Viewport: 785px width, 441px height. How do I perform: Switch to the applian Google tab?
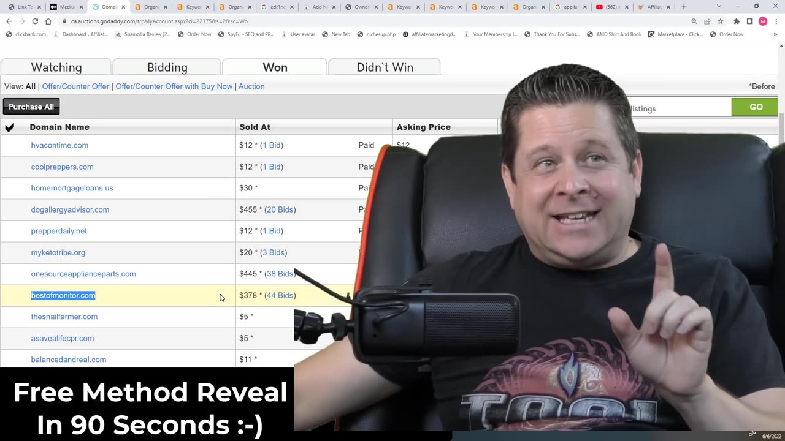tap(570, 7)
